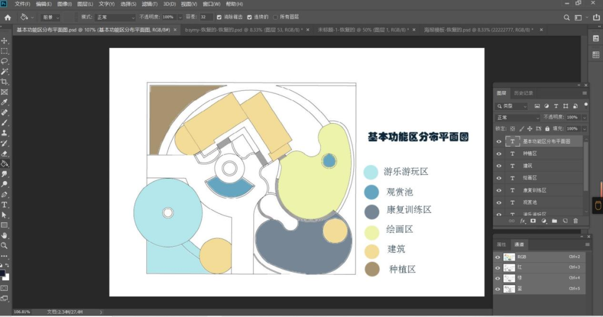
Task: Select the Pen tool
Action: point(4,194)
